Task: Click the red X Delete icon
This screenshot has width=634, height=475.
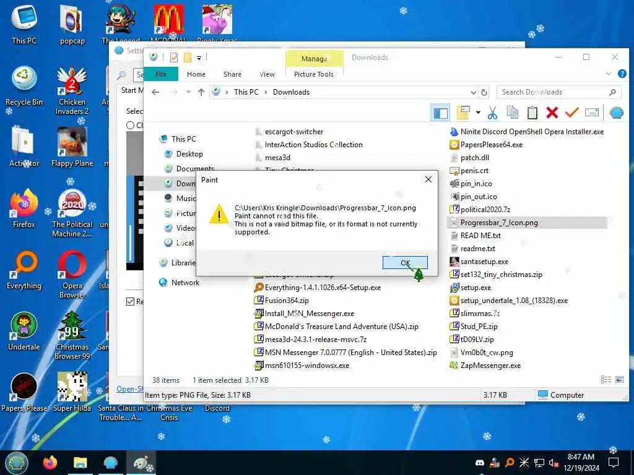Action: click(x=552, y=113)
